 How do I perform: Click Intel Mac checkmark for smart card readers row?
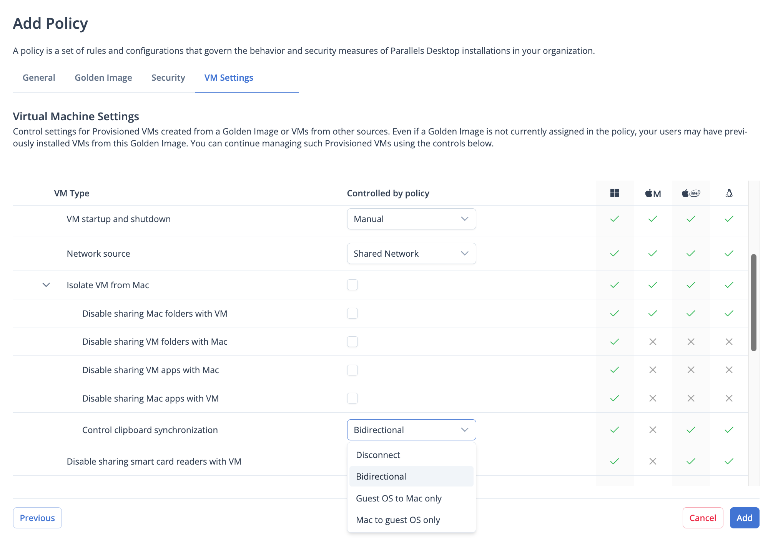(x=691, y=461)
